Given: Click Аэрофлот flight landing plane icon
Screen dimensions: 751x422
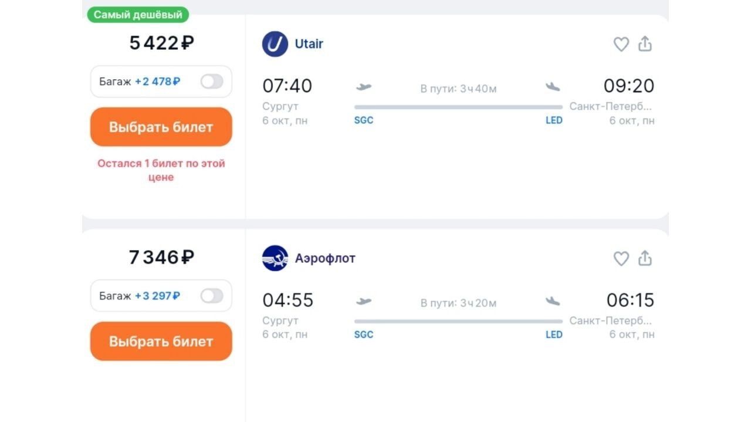Looking at the screenshot, I should [552, 301].
